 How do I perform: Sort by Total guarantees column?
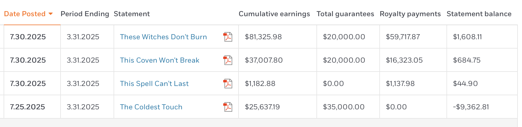point(345,14)
